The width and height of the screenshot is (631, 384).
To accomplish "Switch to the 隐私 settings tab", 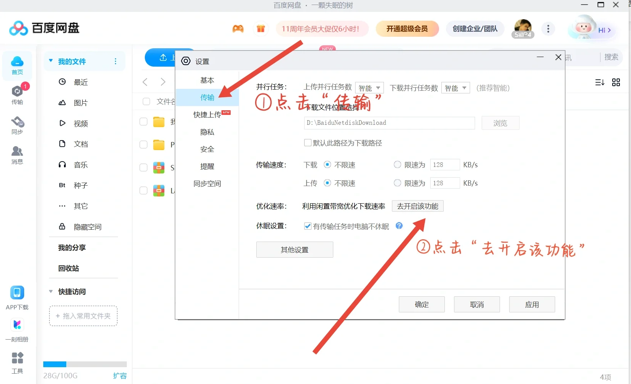I will pyautogui.click(x=207, y=132).
